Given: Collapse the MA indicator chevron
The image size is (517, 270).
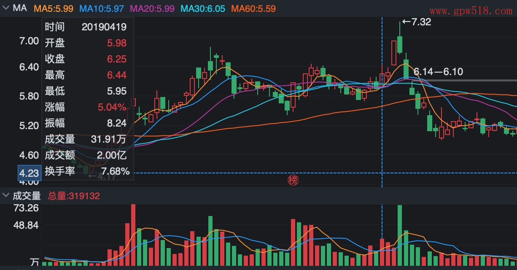Looking at the screenshot, I should (x=5, y=8).
